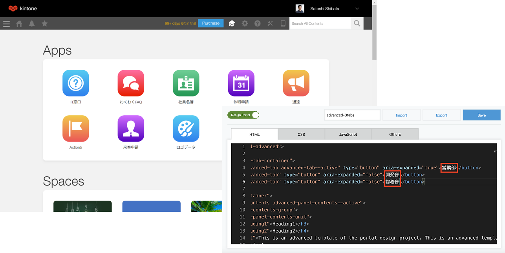505x253 pixels.
Task: Click the Export button
Action: click(441, 115)
